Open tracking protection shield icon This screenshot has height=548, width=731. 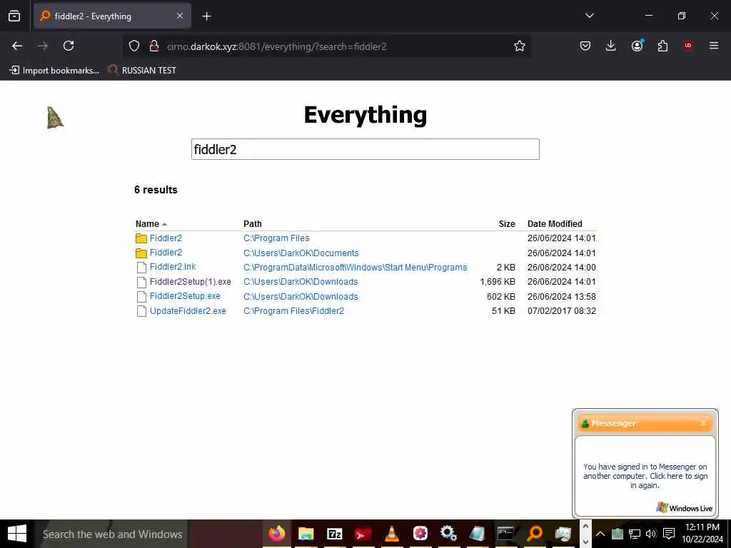[134, 46]
